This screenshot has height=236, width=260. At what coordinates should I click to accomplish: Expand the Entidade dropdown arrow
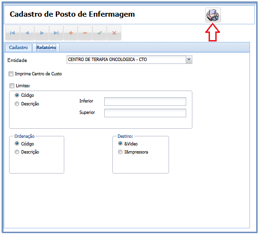(x=189, y=60)
